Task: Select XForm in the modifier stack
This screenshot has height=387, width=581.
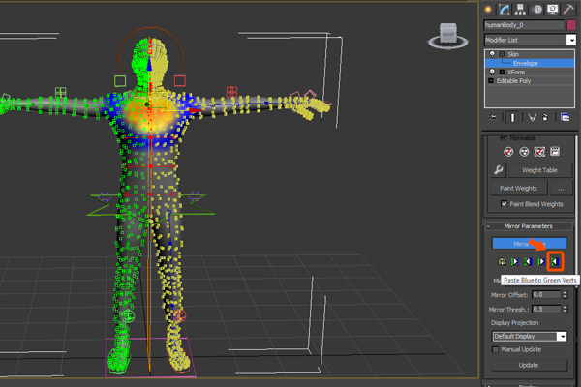Action: coord(516,73)
